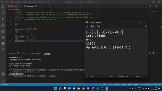The height and width of the screenshot is (91, 162).
Task: Open File Explorer from taskbar
Action: 79,88
